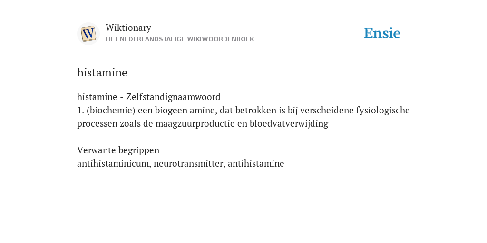Viewport: 487px width, 243px height.
Task: Click the related term neurotransmitter
Action: 188,163
